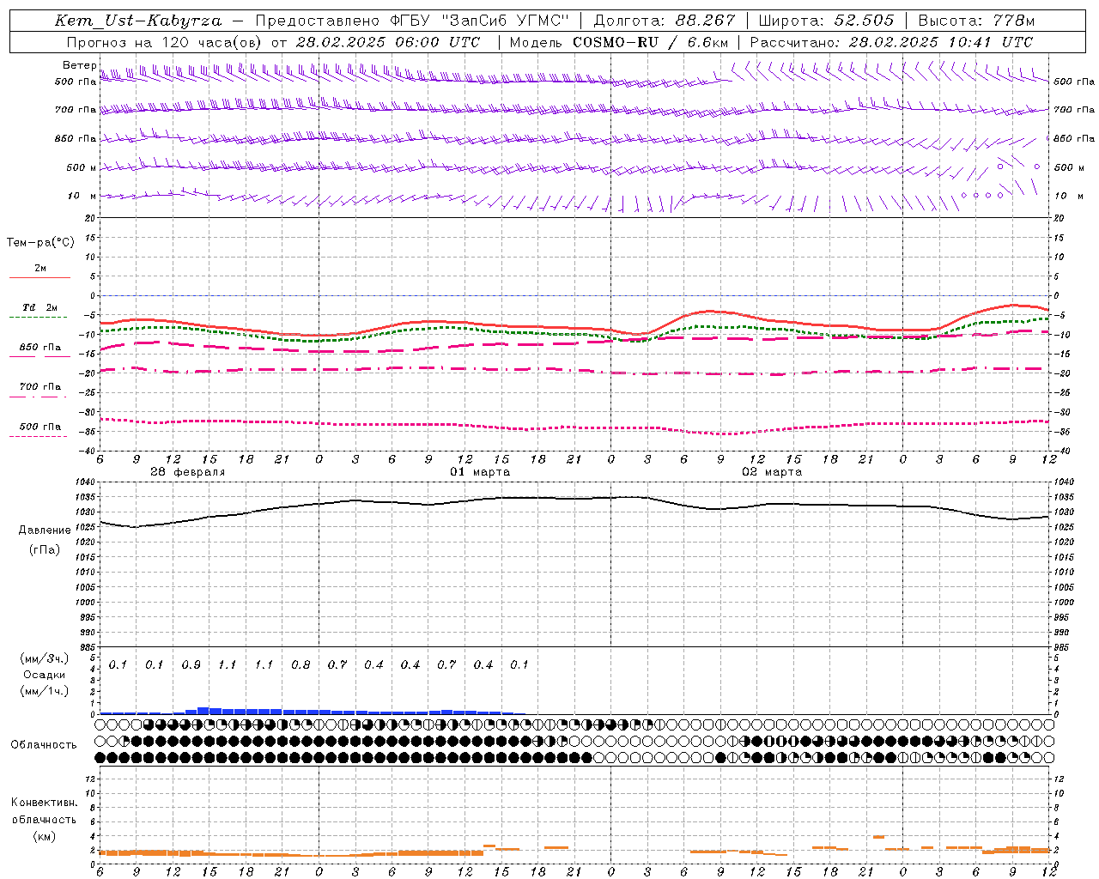Click the dotted 500 гПа temperature legend line
The height and width of the screenshot is (879, 1099).
pos(39,436)
